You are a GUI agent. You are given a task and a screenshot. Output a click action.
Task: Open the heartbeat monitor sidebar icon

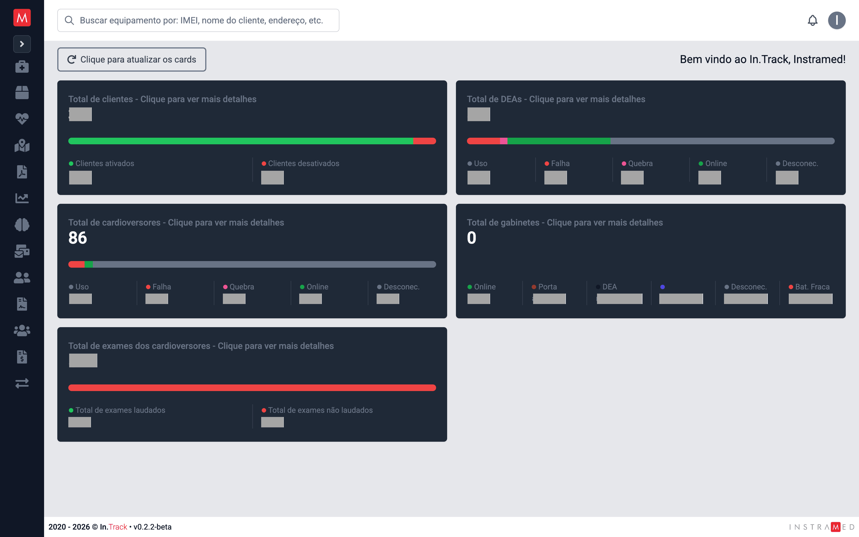(22, 119)
